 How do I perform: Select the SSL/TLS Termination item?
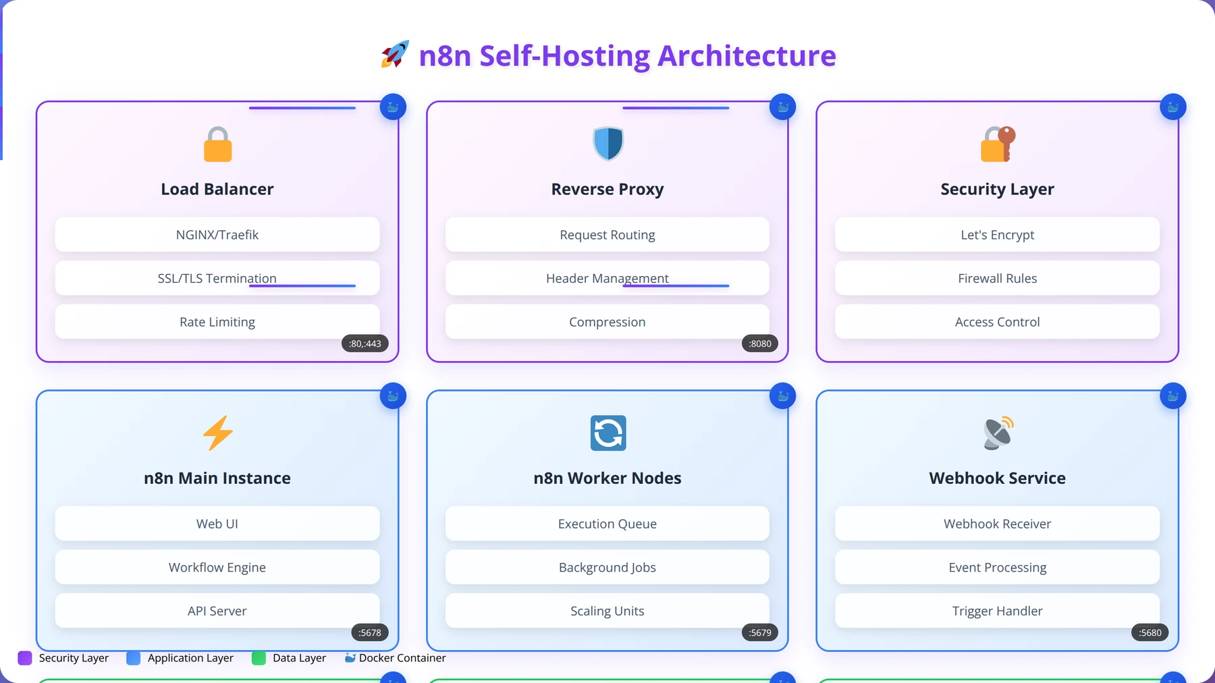tap(217, 278)
